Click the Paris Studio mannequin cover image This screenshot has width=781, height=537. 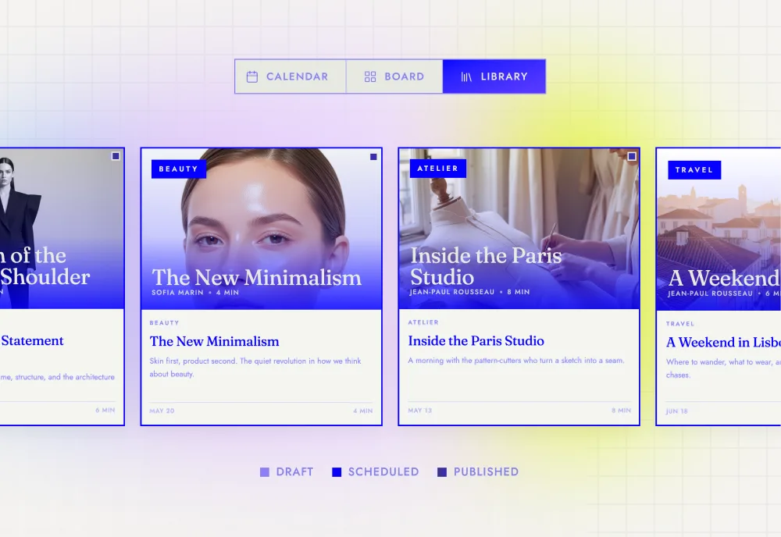pyautogui.click(x=519, y=229)
